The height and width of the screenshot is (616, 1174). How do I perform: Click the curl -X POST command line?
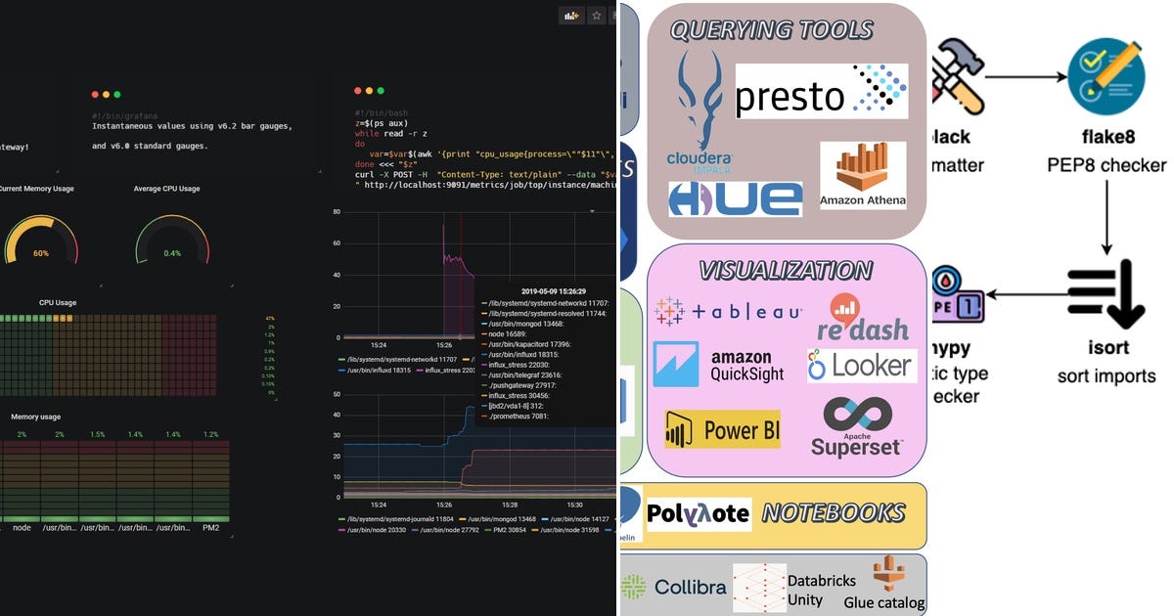click(485, 174)
